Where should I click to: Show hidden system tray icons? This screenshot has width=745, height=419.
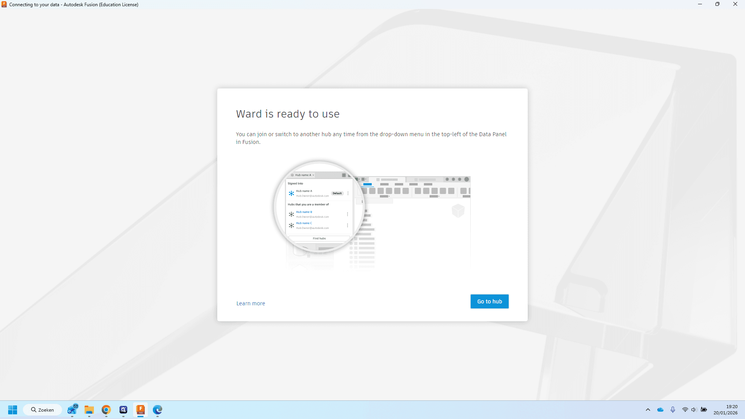point(648,410)
